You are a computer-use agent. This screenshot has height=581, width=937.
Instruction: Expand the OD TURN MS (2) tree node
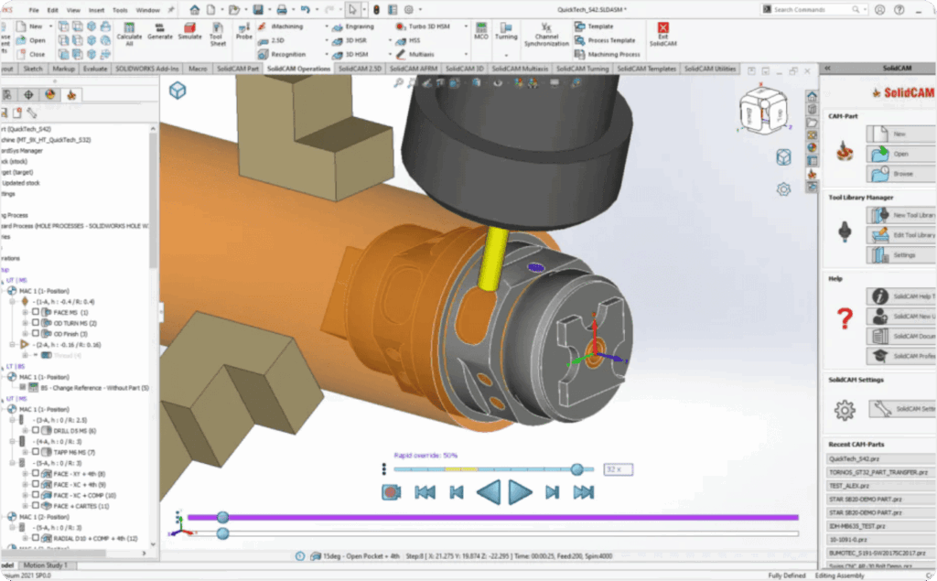[x=25, y=323]
